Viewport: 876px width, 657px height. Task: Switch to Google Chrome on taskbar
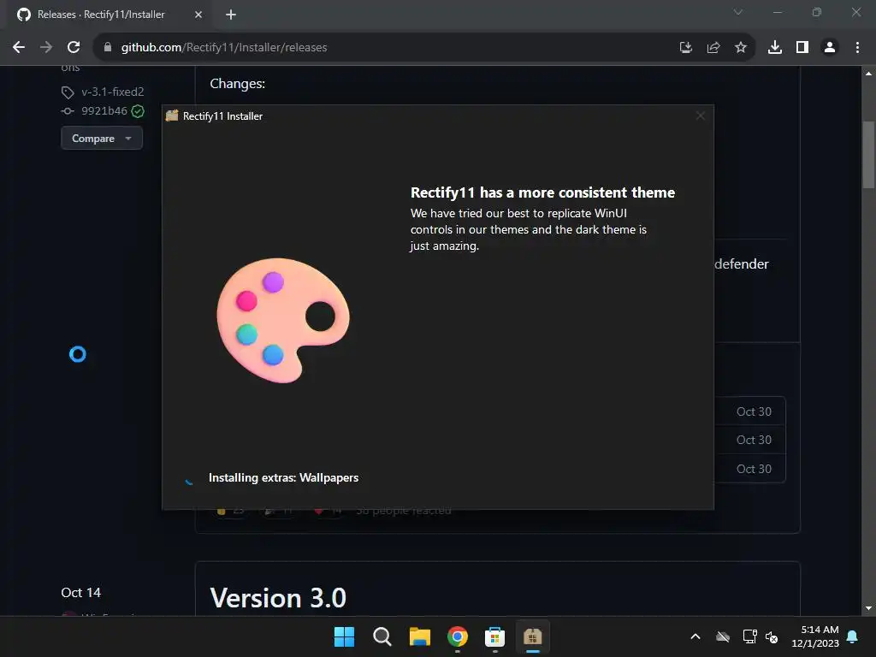(x=458, y=636)
